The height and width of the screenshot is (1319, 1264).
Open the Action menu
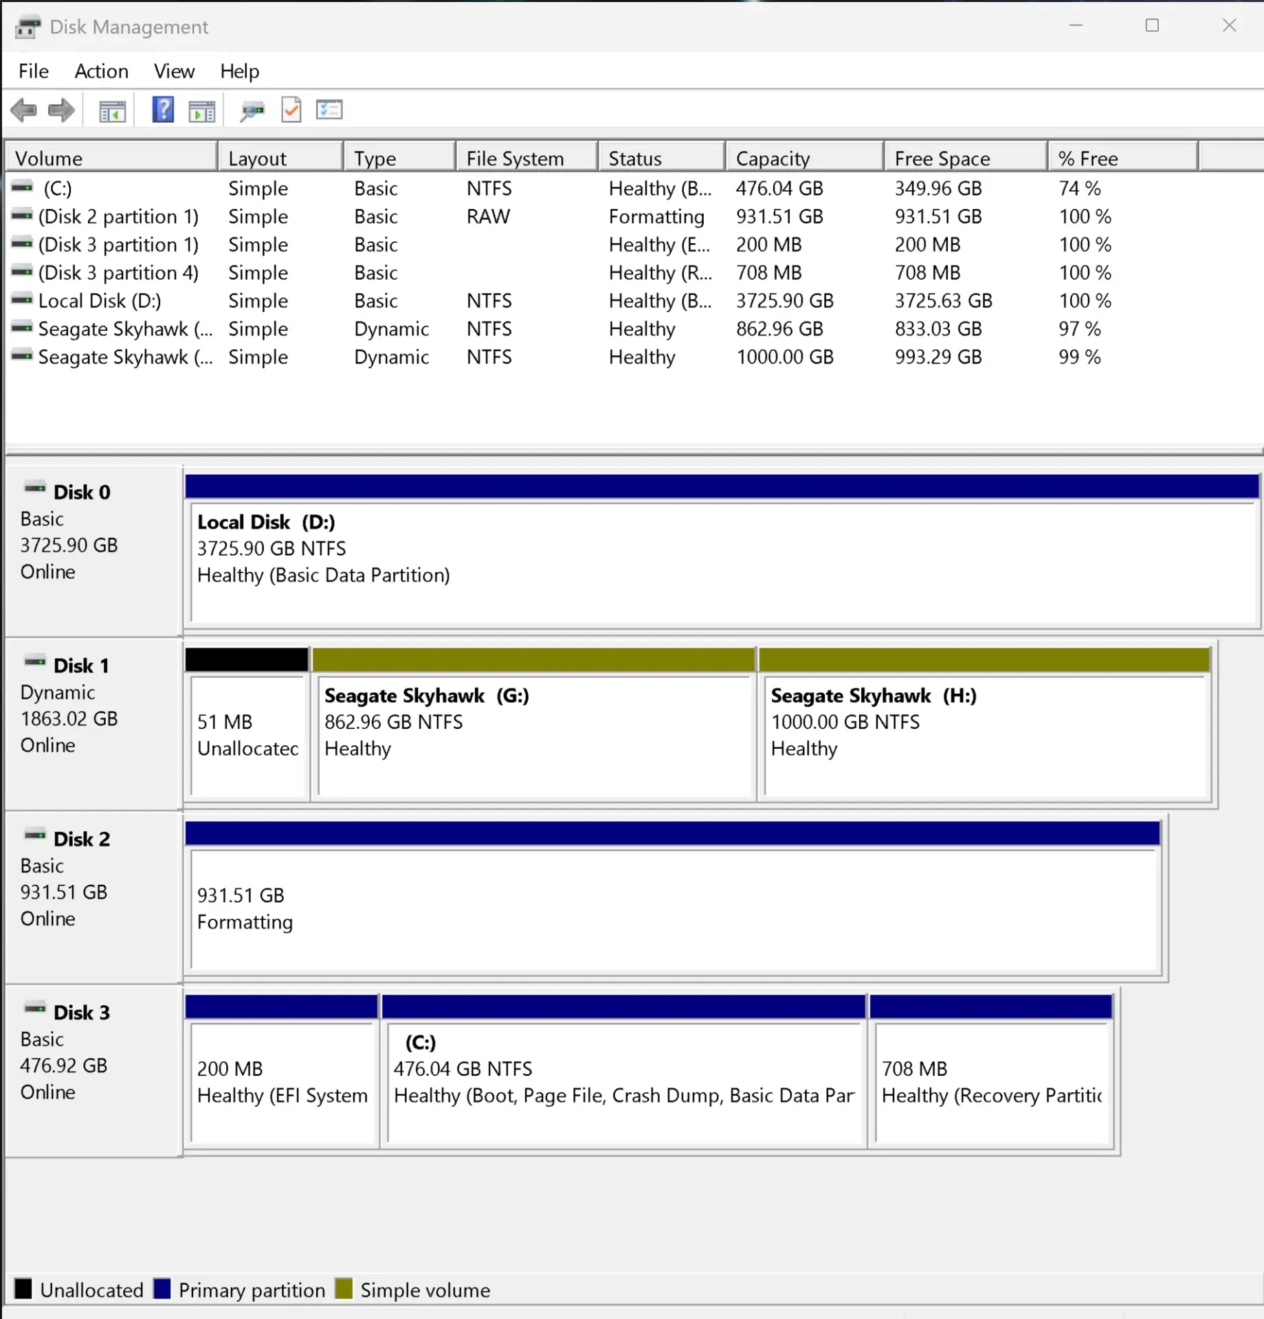point(102,71)
